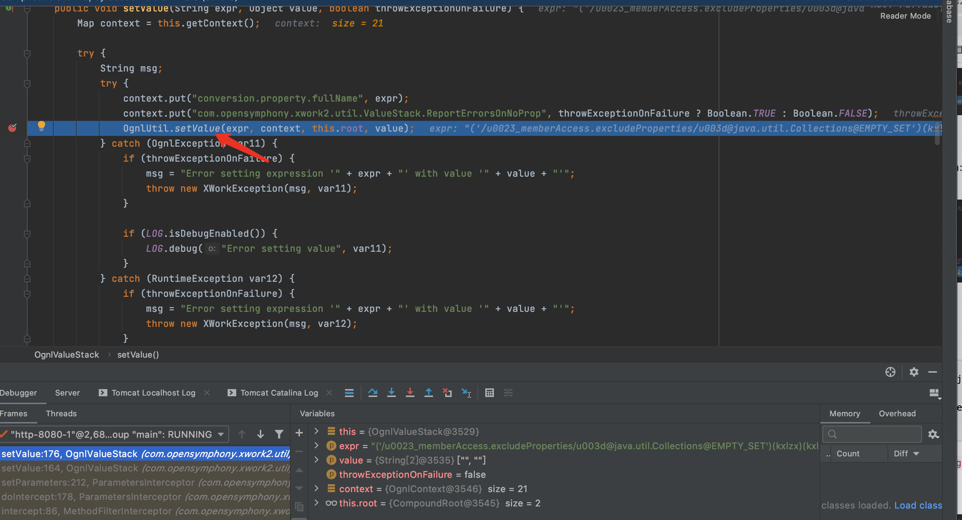962x520 pixels.
Task: Click the next frame down arrow
Action: click(260, 434)
